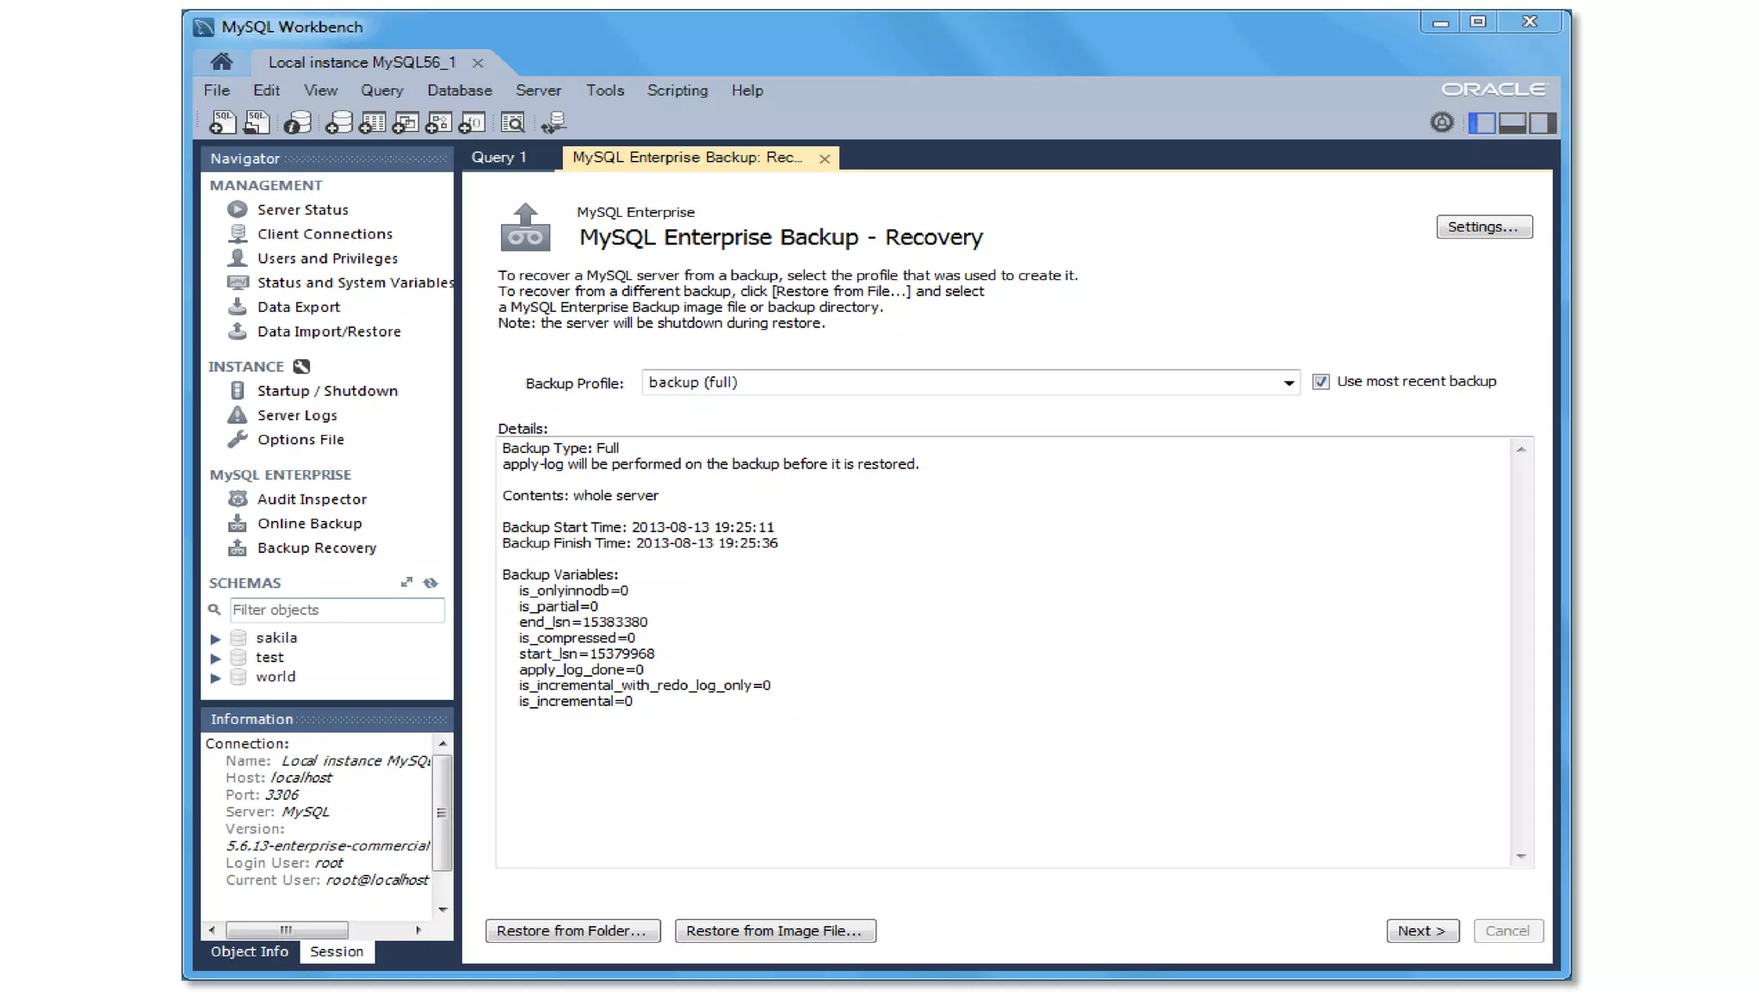Open the View menu
This screenshot has height=992, width=1763.
320,90
